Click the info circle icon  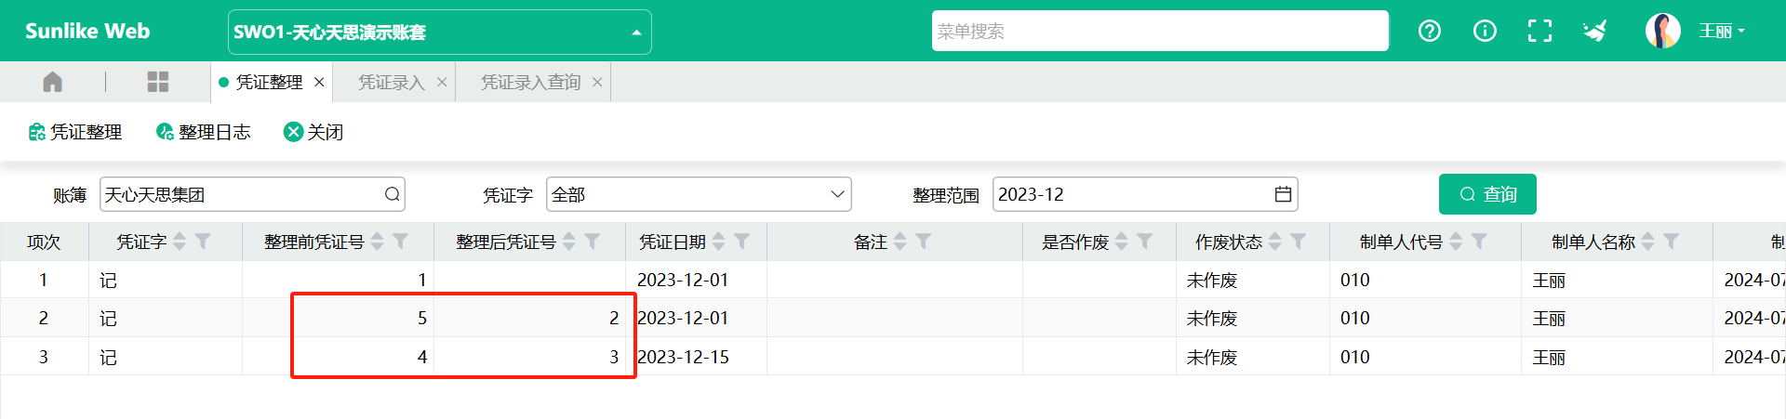coord(1485,31)
